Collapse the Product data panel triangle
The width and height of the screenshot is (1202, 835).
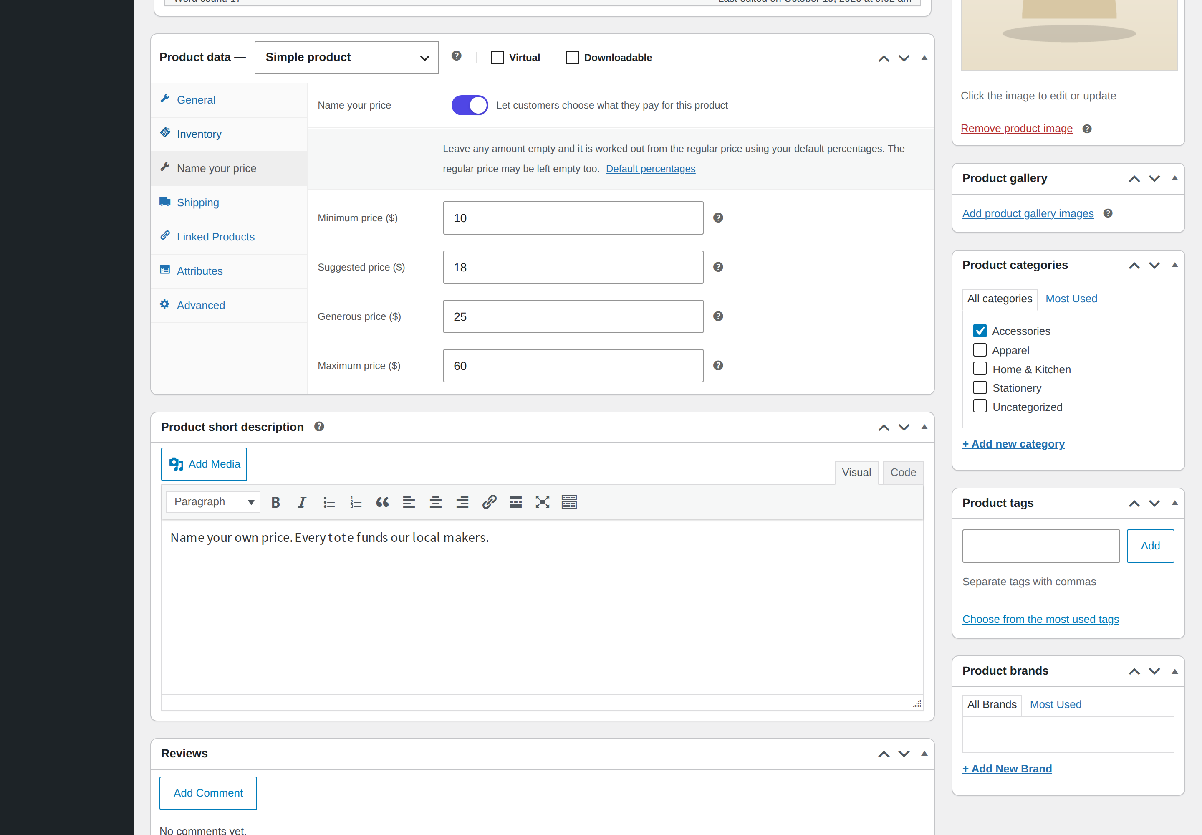(x=924, y=58)
